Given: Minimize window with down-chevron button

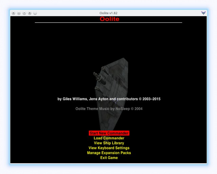Looking at the screenshot, I should click(19, 13).
